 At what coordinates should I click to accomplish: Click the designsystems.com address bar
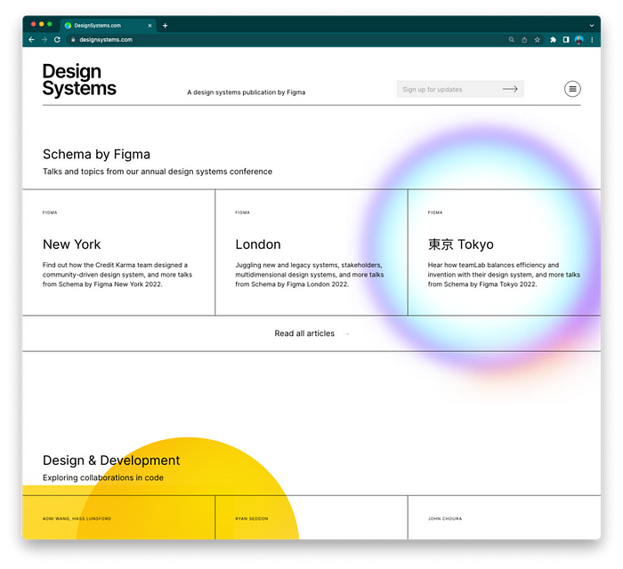point(286,40)
